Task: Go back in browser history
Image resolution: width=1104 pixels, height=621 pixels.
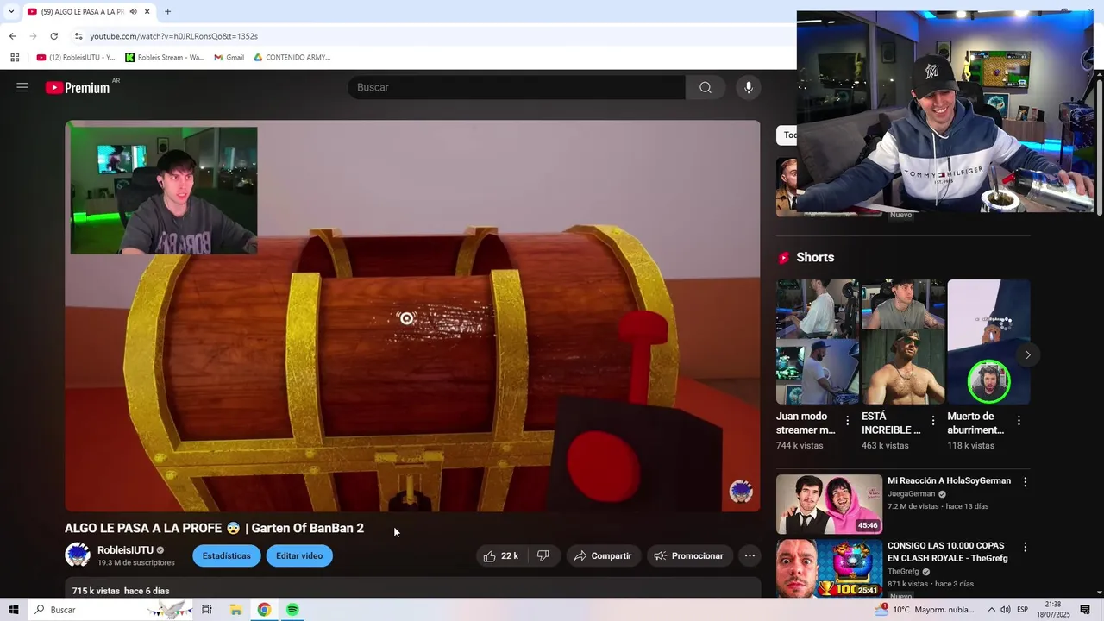Action: click(12, 36)
